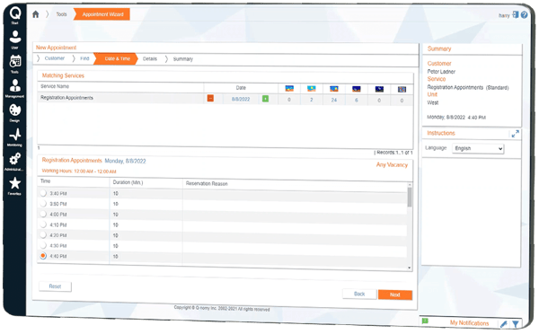Advance date with green plus button
539x334 pixels.
(265, 99)
